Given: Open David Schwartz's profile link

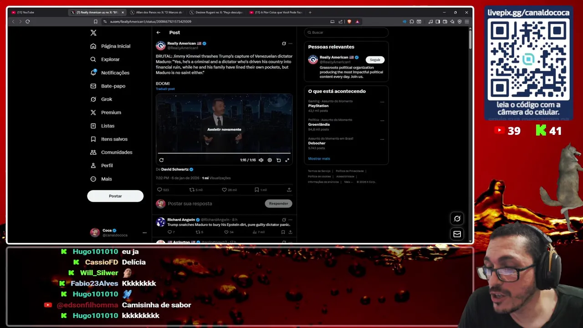Looking at the screenshot, I should pos(174,169).
